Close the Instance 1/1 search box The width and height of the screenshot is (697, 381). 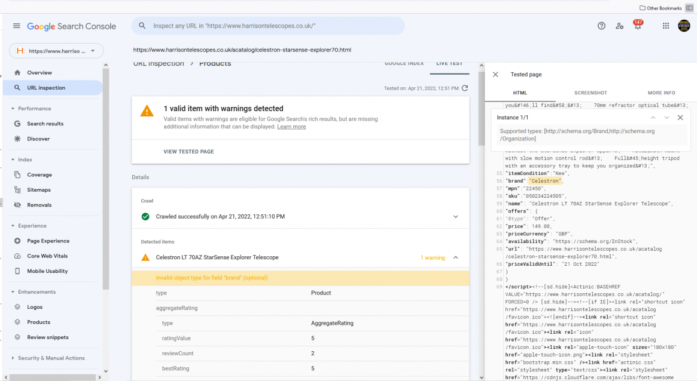click(680, 118)
